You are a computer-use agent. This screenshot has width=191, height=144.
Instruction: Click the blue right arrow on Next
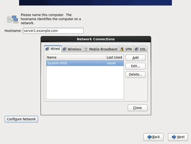click(174, 137)
